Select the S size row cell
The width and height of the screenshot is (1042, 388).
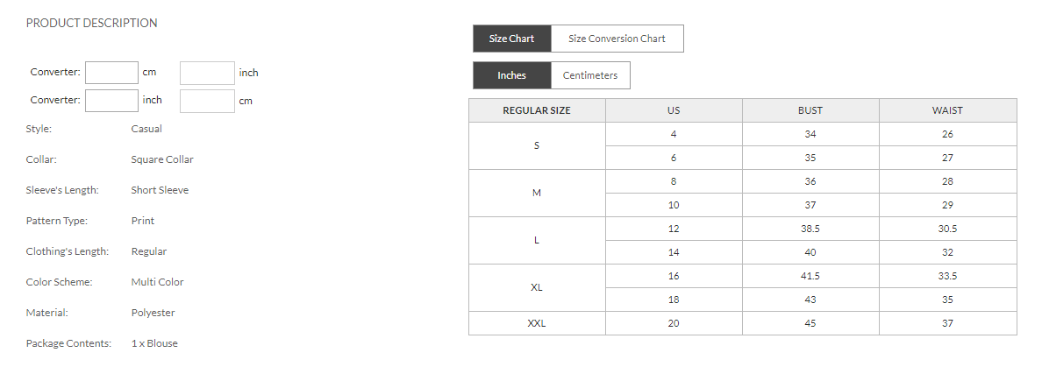point(536,145)
